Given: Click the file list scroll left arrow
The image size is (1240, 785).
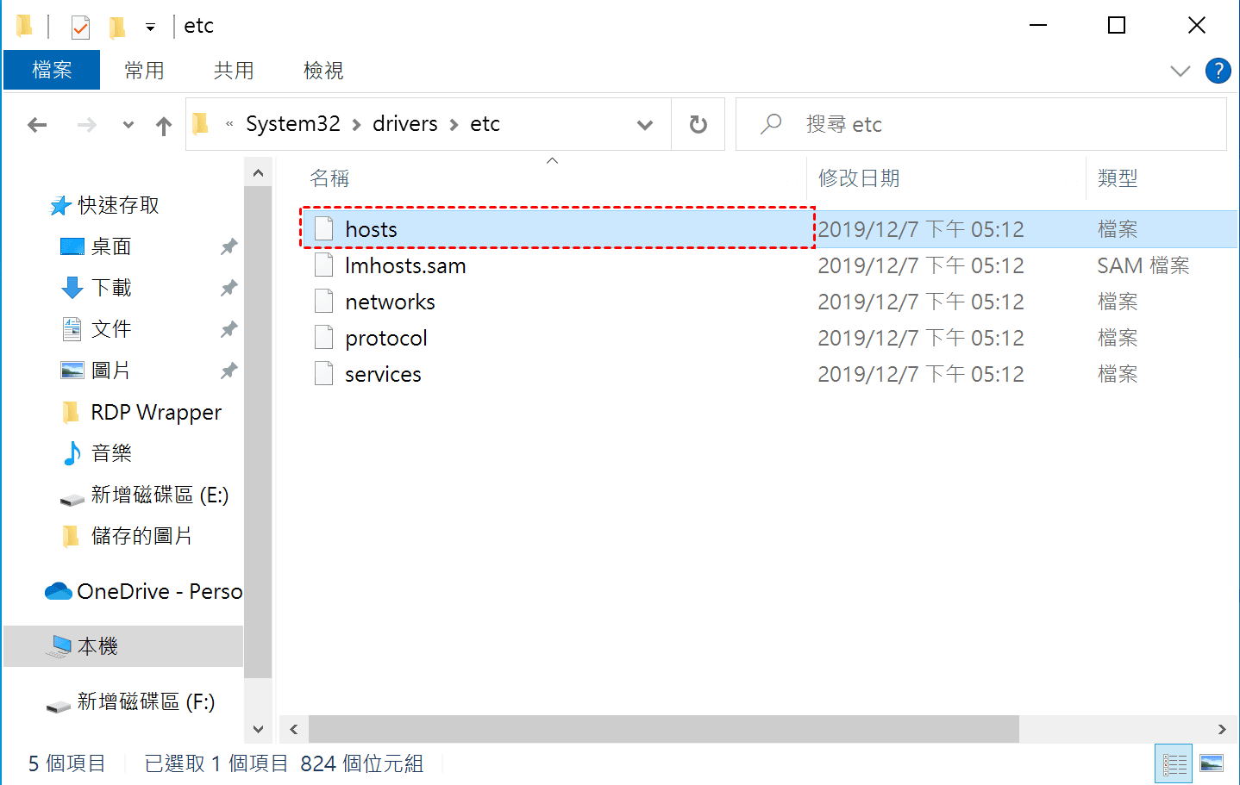Looking at the screenshot, I should [x=294, y=729].
